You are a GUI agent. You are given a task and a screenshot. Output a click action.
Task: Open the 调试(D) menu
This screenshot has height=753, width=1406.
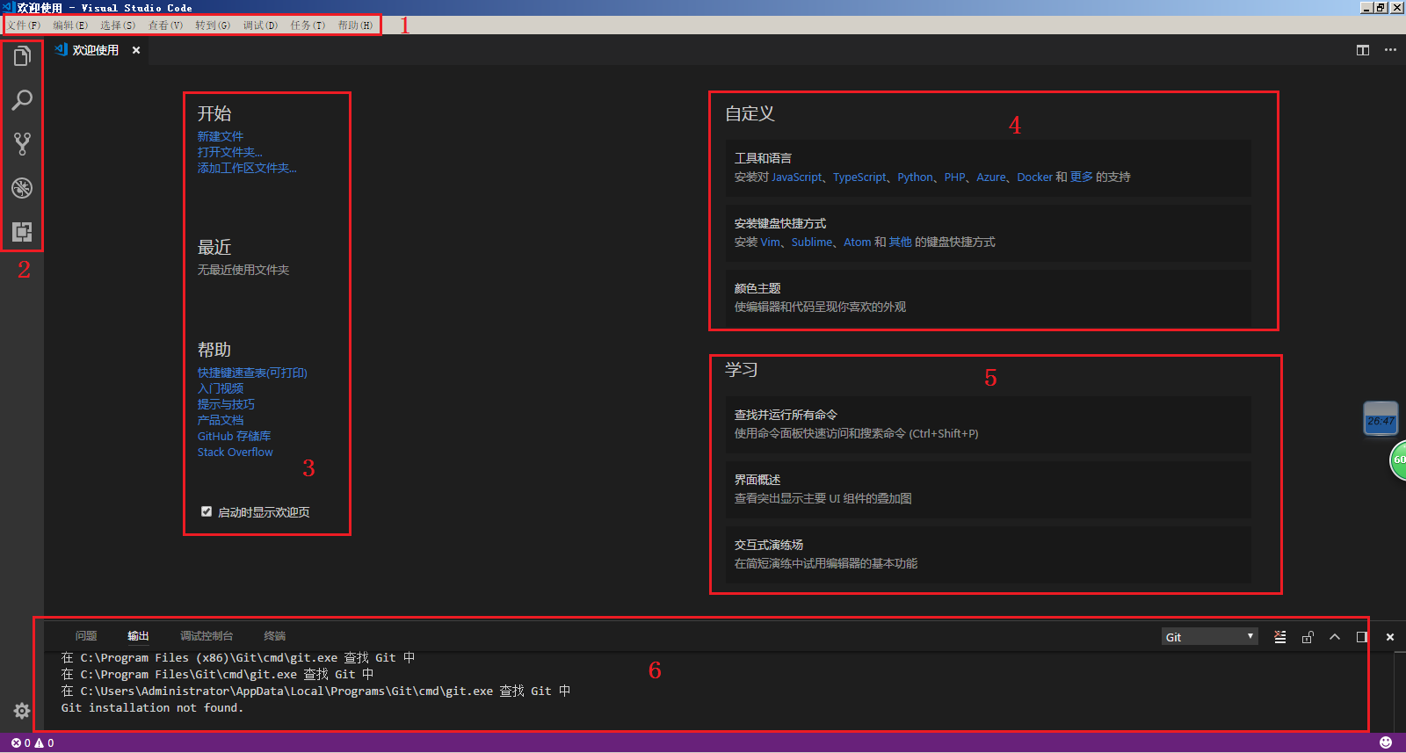coord(260,25)
